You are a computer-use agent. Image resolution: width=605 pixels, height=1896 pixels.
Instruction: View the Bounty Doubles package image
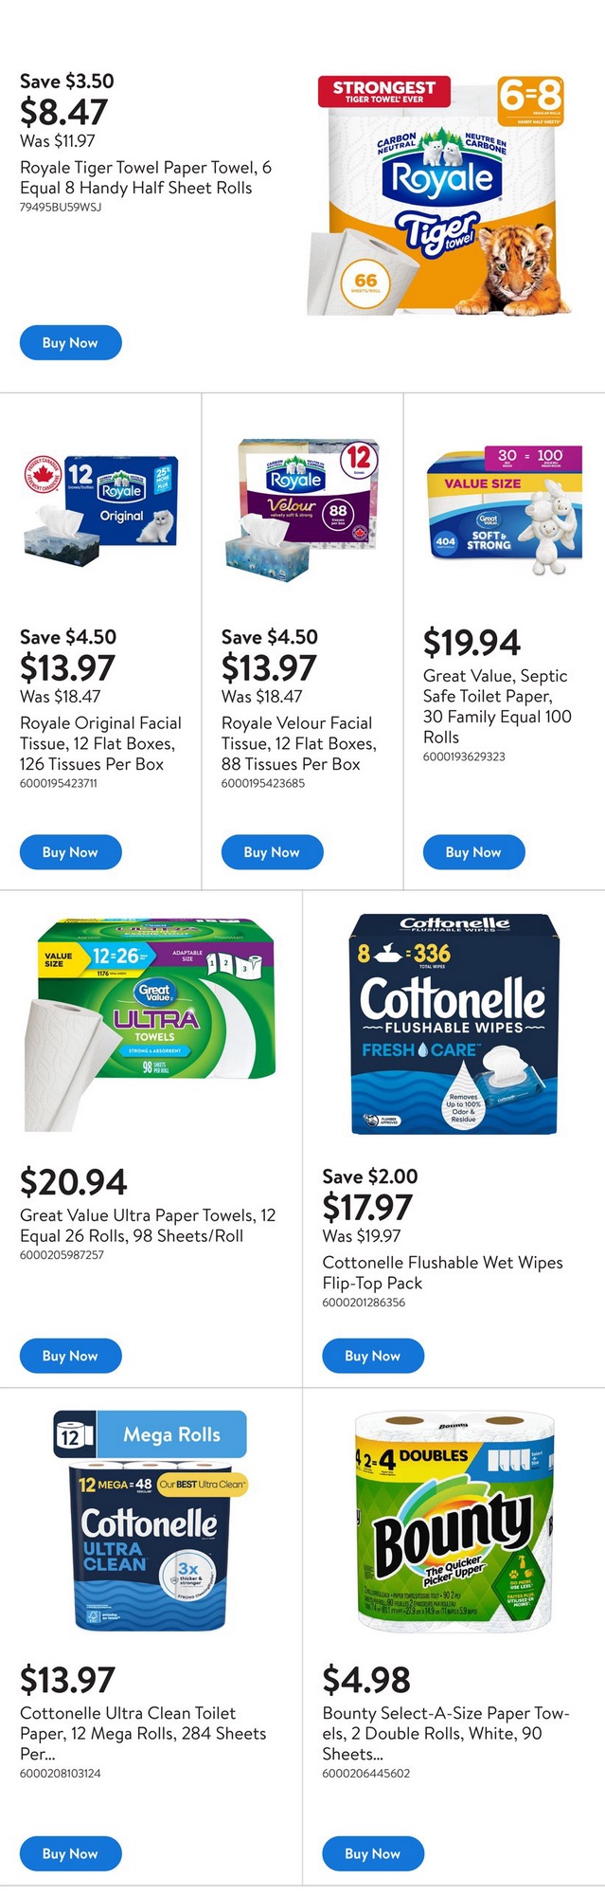[454, 1522]
